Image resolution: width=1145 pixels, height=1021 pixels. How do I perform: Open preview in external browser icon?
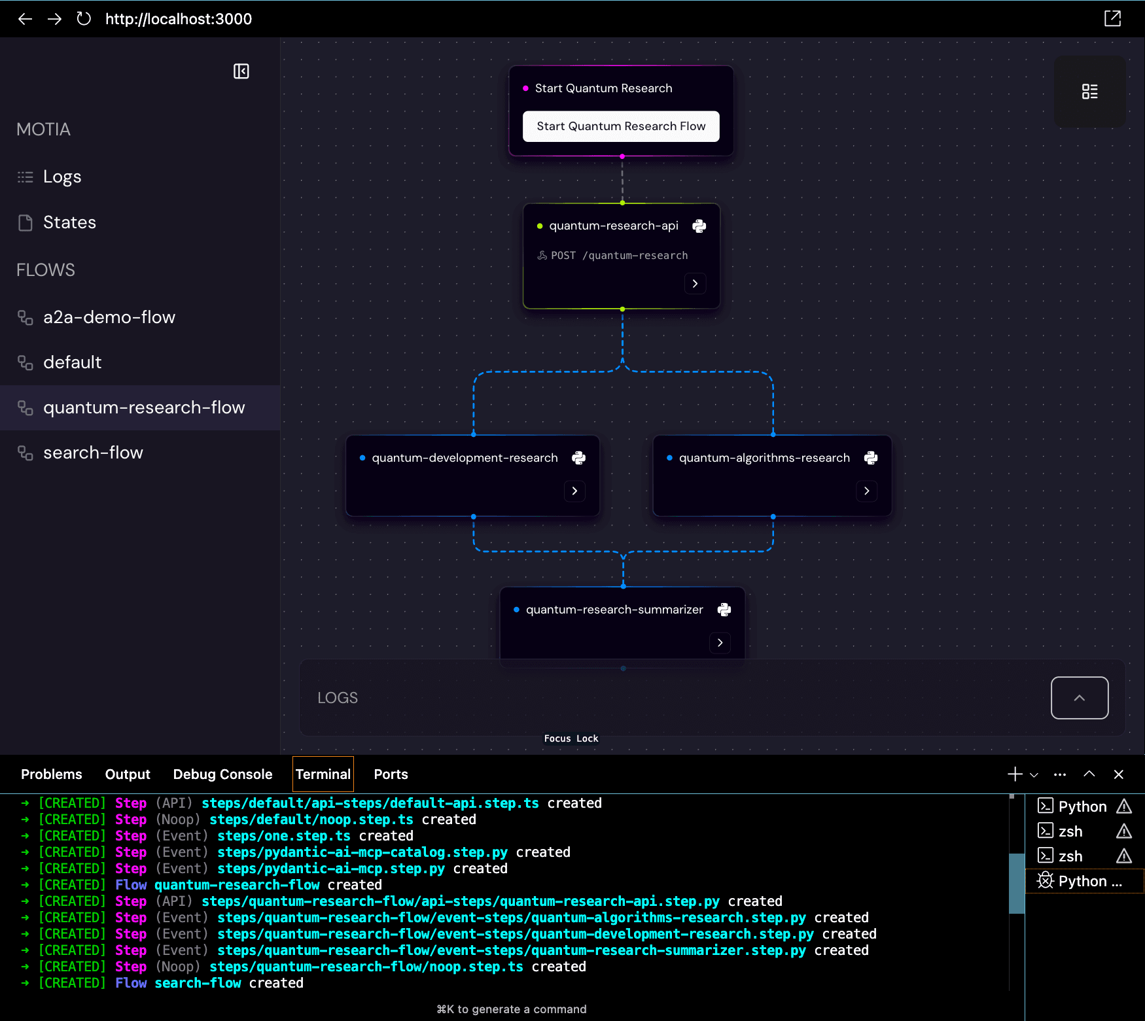pos(1112,18)
